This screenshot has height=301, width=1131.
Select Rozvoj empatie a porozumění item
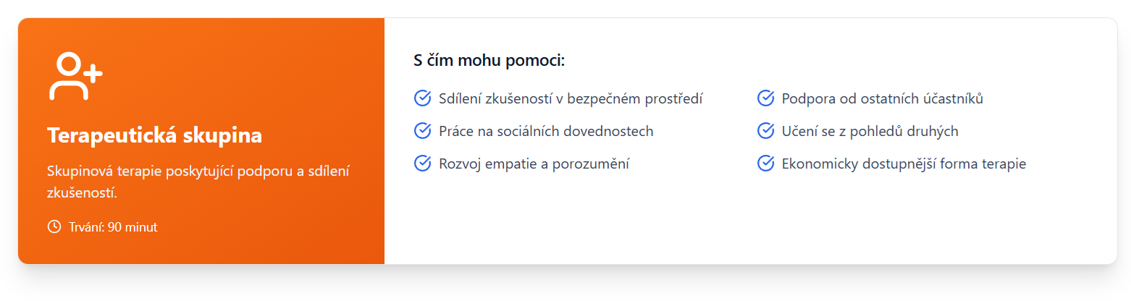click(x=534, y=164)
